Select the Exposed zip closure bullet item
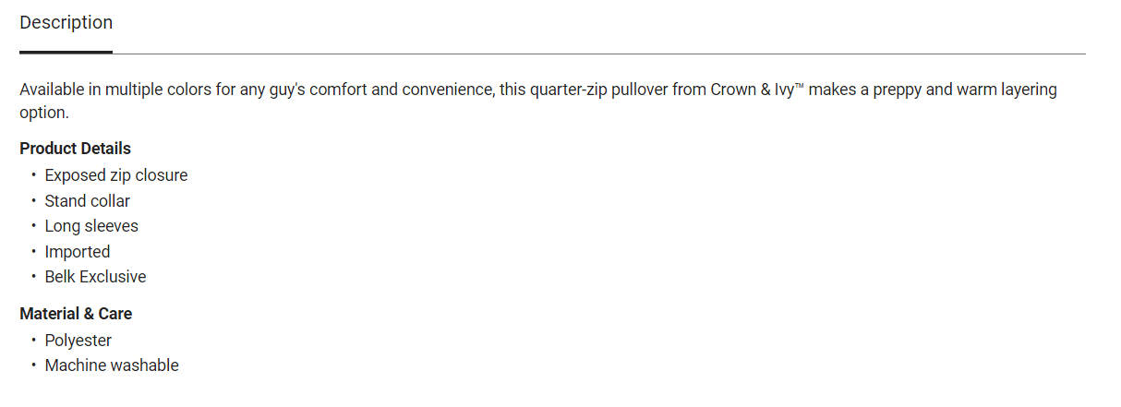The width and height of the screenshot is (1121, 407). coord(116,175)
